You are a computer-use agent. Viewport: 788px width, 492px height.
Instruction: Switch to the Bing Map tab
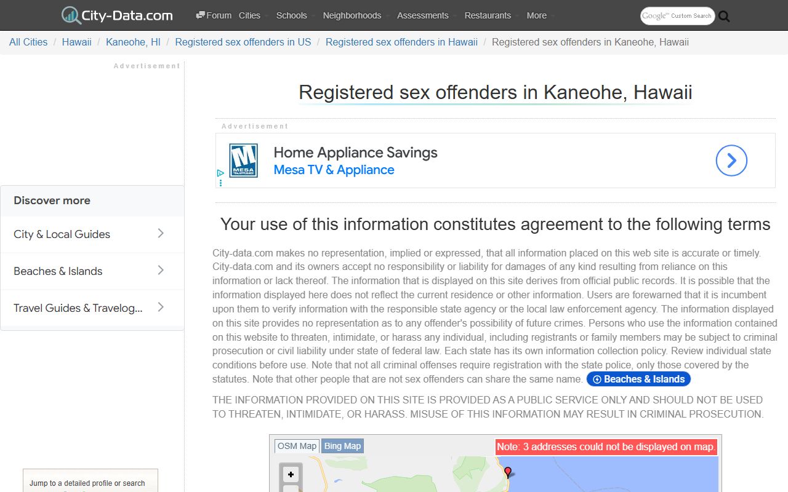342,446
